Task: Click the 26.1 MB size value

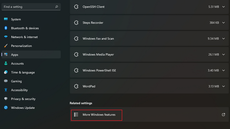Action: coord(213,54)
